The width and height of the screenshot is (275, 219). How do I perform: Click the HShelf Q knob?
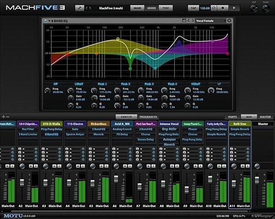point(187,105)
